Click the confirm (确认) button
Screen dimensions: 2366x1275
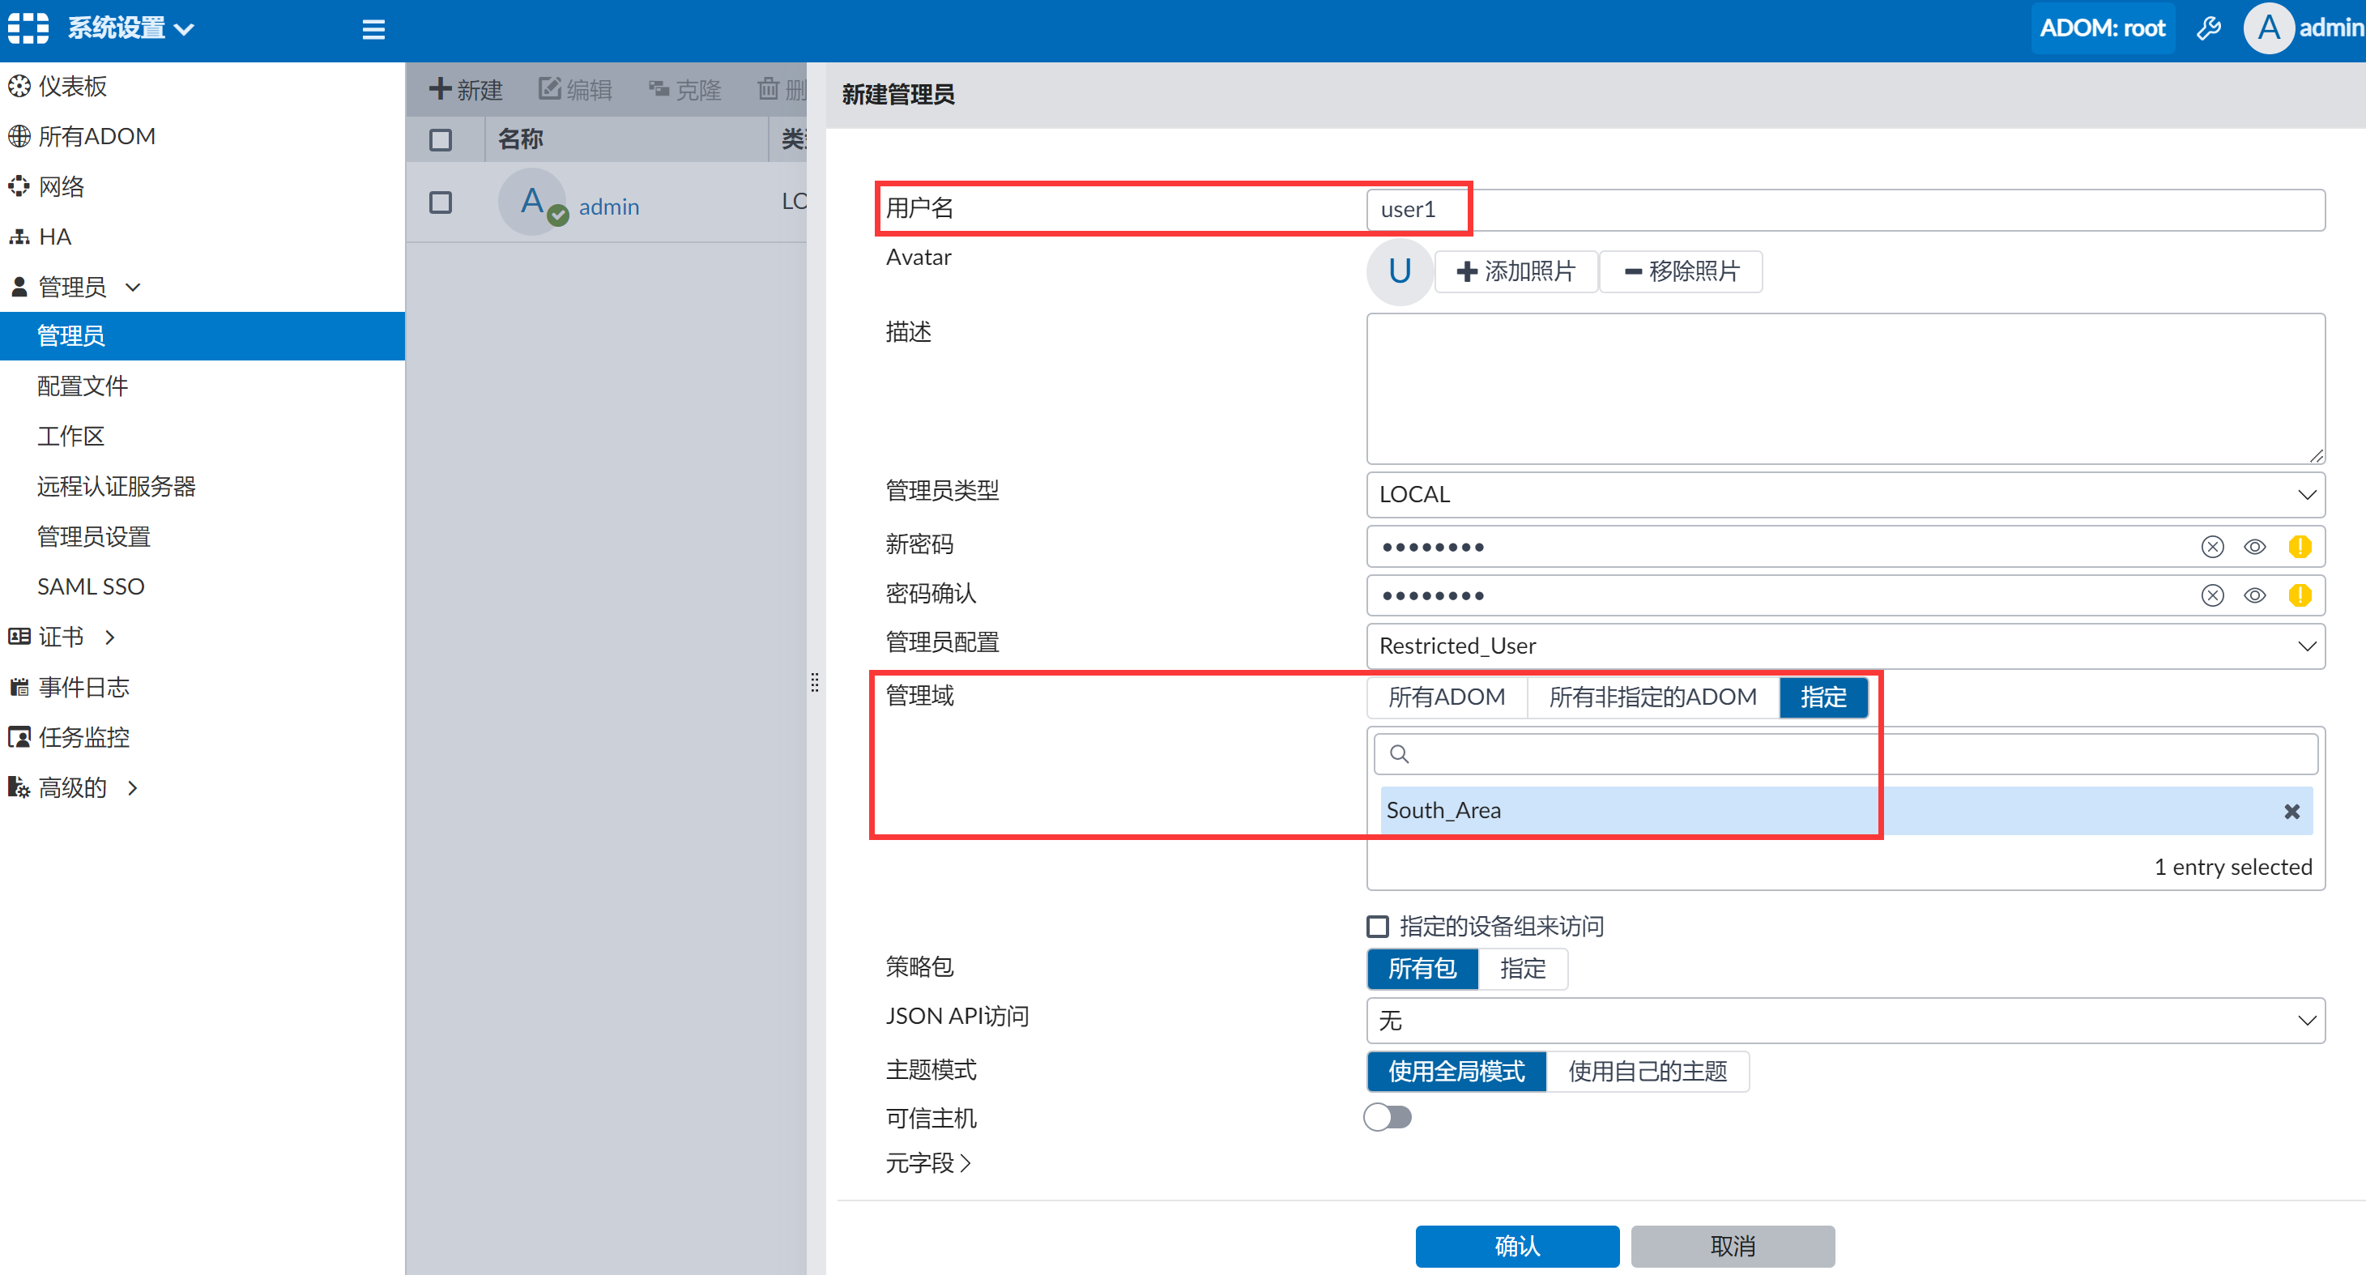(x=1516, y=1246)
